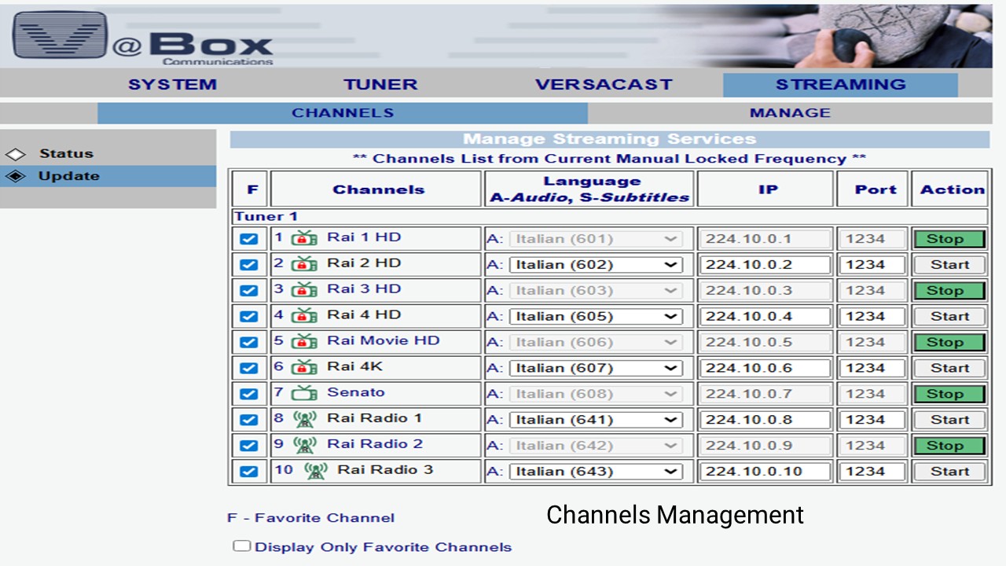Viewport: 1006px width, 566px height.
Task: Click the diamond icon next to Status
Action: pos(15,155)
